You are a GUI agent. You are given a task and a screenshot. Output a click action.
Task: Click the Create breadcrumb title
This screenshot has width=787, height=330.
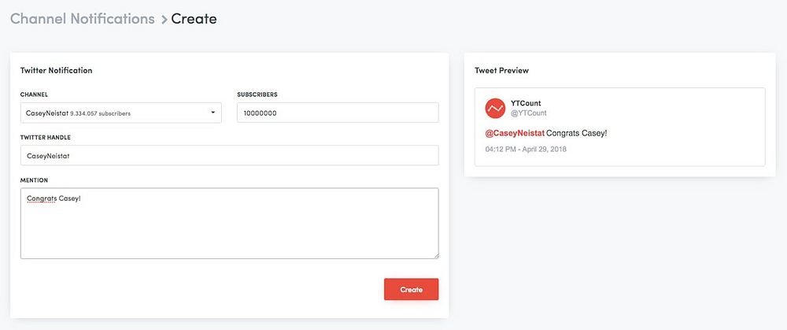pos(194,18)
